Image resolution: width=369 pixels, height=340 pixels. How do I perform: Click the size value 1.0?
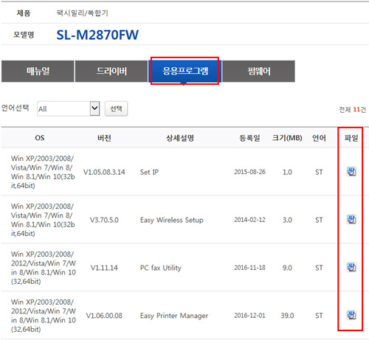point(287,172)
